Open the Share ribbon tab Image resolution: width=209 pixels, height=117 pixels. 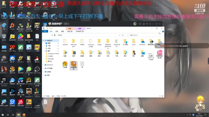click(57, 31)
